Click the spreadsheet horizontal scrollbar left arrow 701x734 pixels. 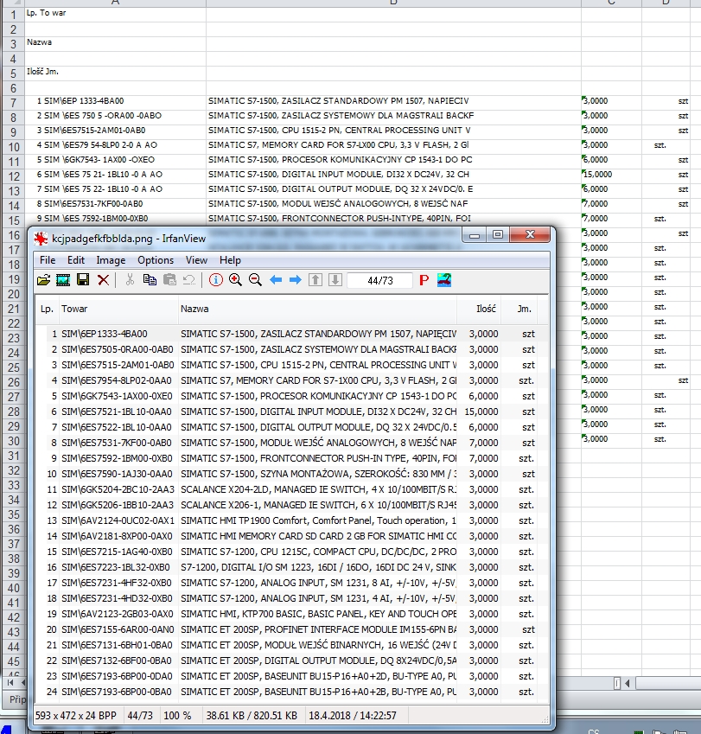(627, 684)
